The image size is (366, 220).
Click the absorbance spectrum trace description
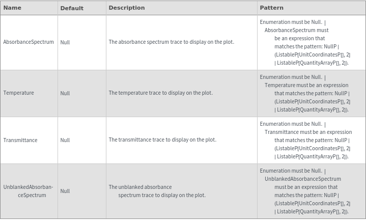pyautogui.click(x=171, y=42)
